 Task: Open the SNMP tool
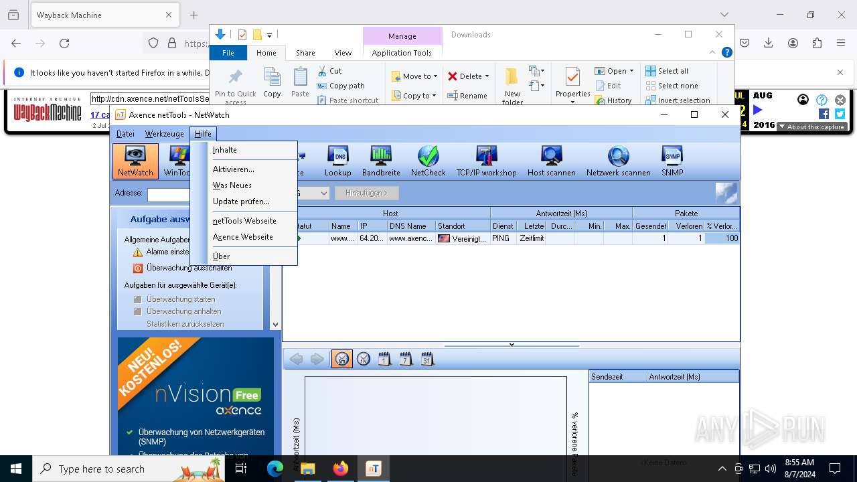click(x=672, y=161)
